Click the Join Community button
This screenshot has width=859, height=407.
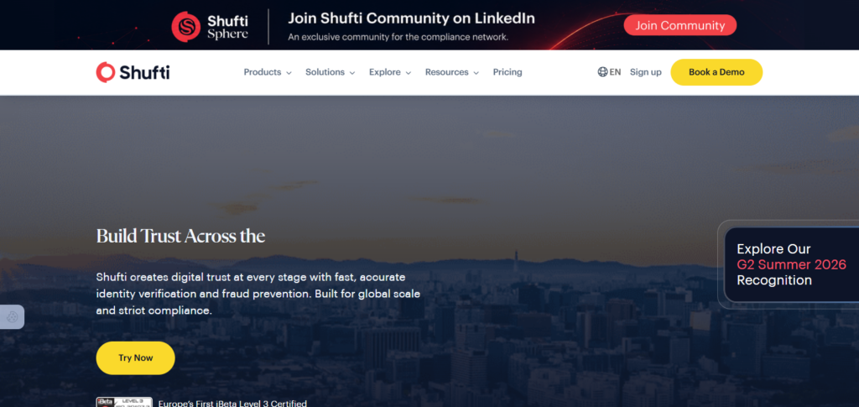(679, 25)
